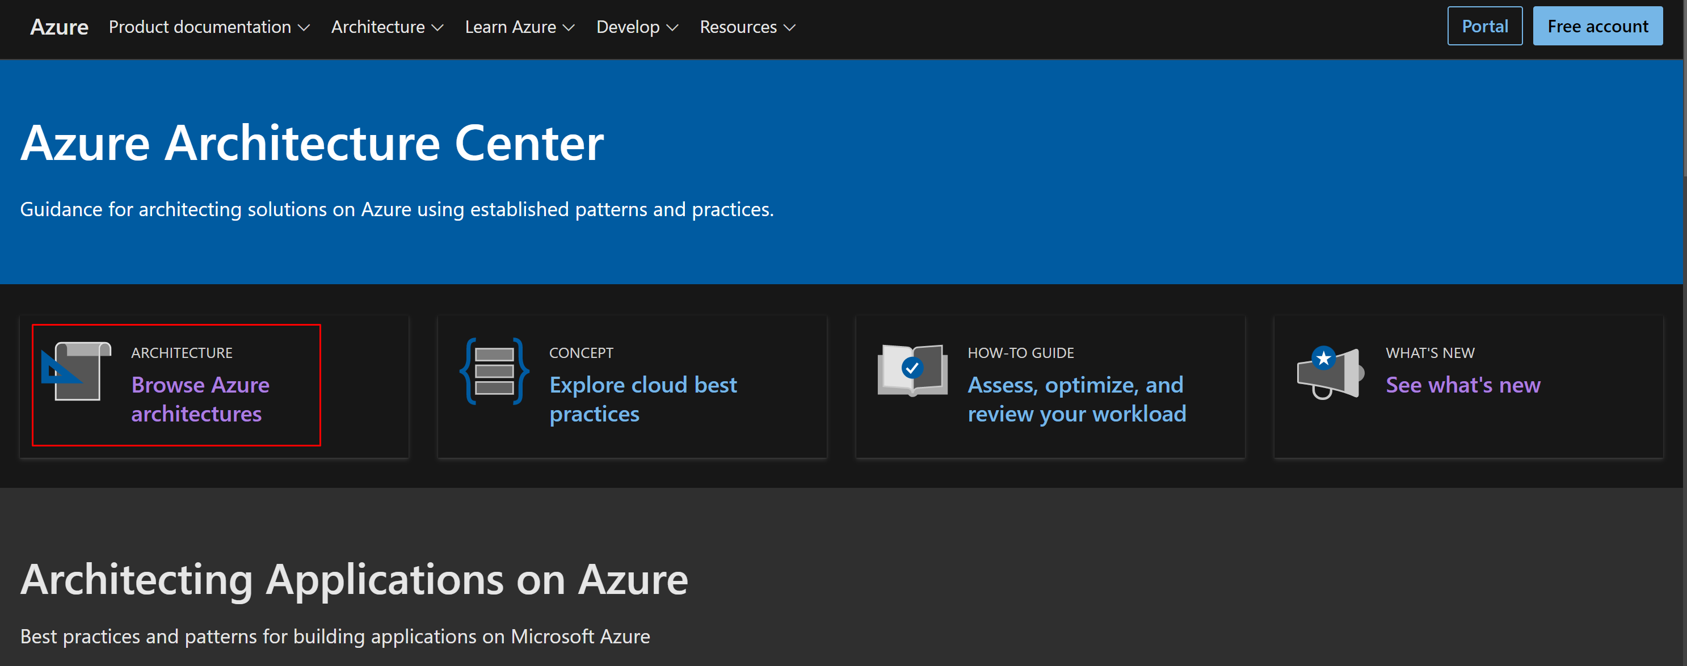This screenshot has width=1687, height=666.
Task: Click the Azure Architecture Center heading
Action: 312,143
